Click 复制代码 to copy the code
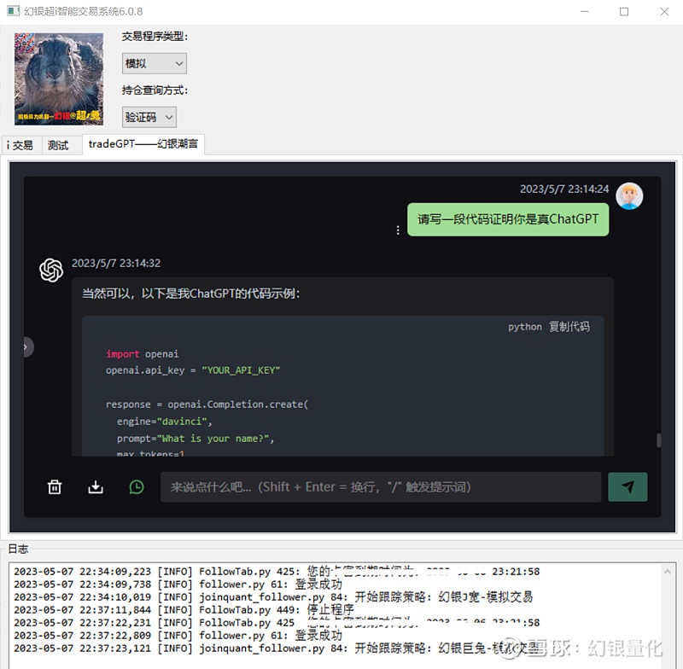 569,327
